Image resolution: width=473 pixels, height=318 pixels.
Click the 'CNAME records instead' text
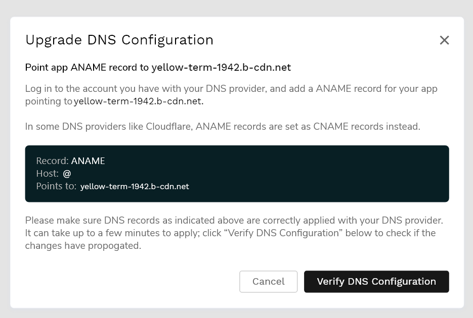click(368, 127)
